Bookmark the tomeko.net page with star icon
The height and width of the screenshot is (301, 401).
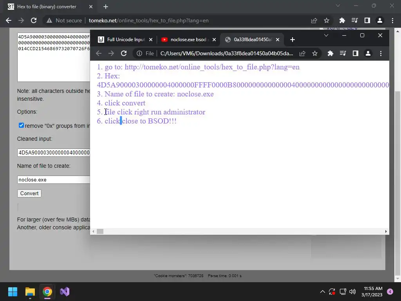pyautogui.click(x=327, y=20)
